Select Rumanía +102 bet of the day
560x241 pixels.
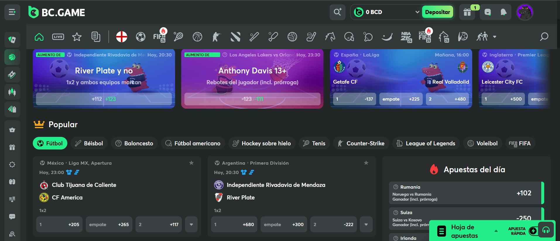(x=466, y=193)
